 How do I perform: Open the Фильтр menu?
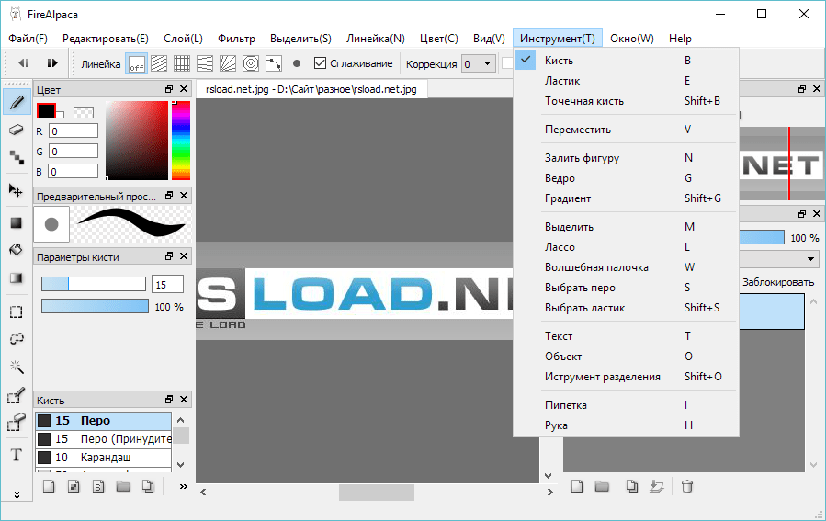[236, 39]
